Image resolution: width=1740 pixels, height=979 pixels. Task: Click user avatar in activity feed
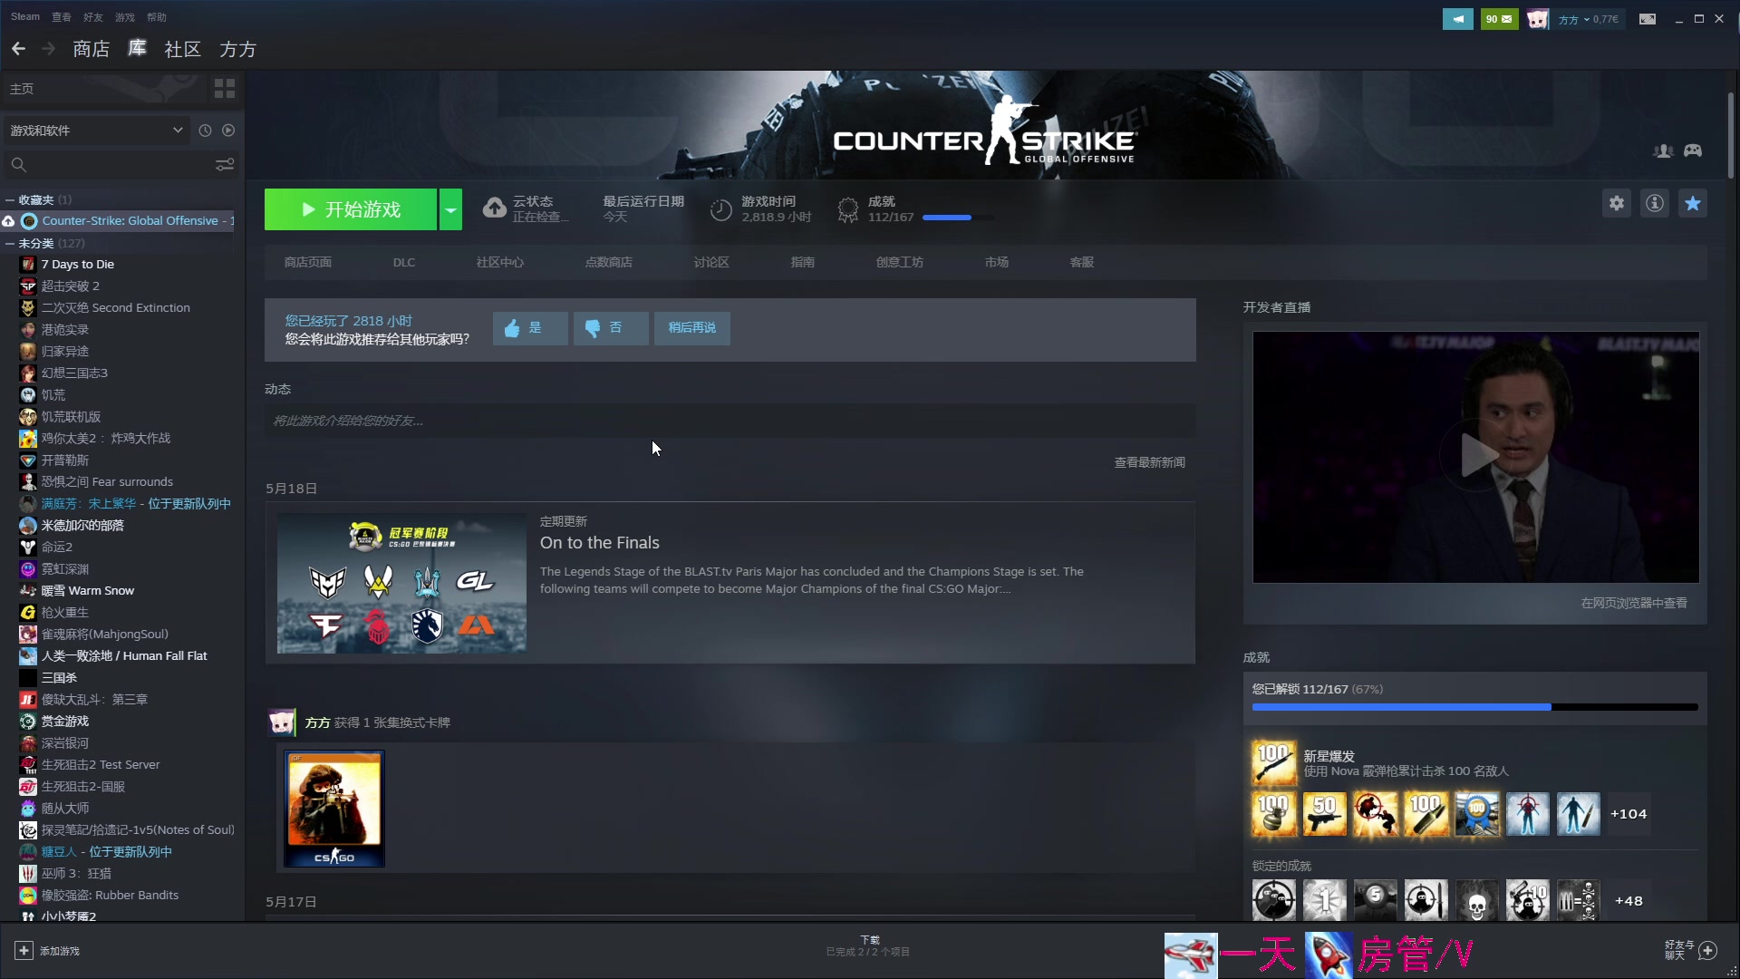pos(282,722)
